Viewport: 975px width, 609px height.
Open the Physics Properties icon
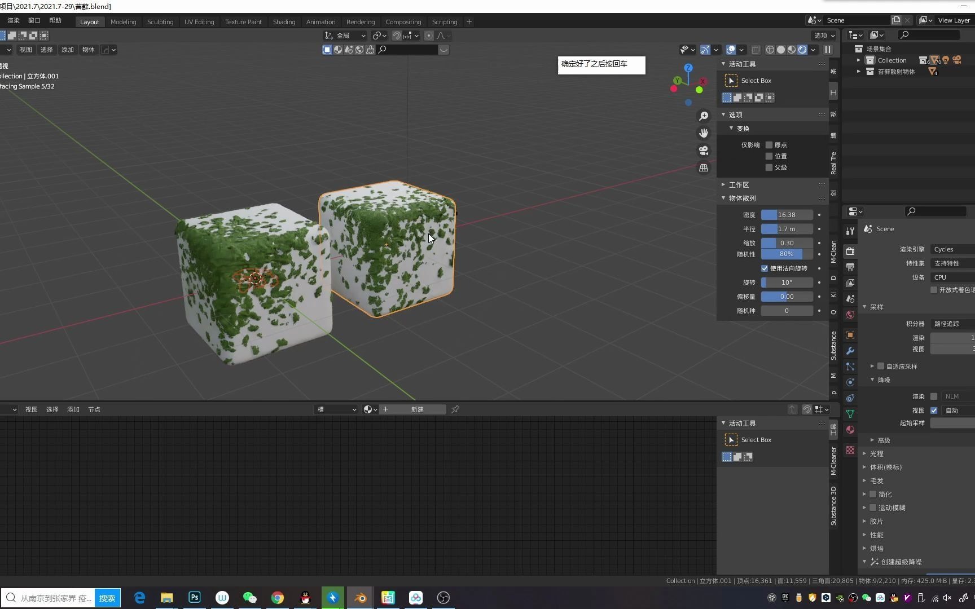click(x=850, y=382)
